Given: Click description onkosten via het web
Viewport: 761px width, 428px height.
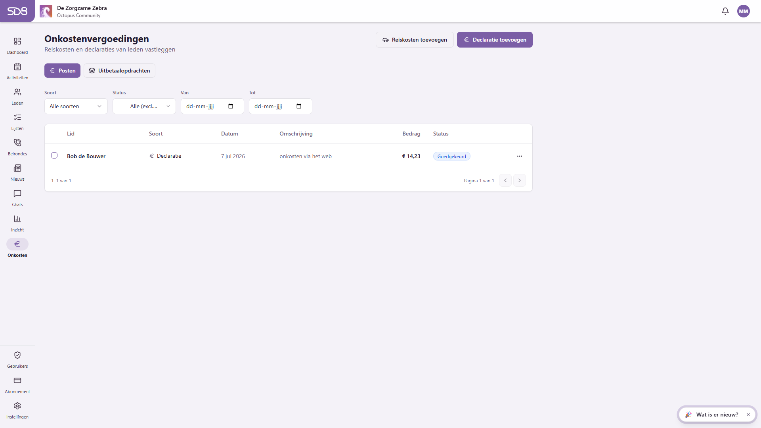Looking at the screenshot, I should pyautogui.click(x=306, y=156).
